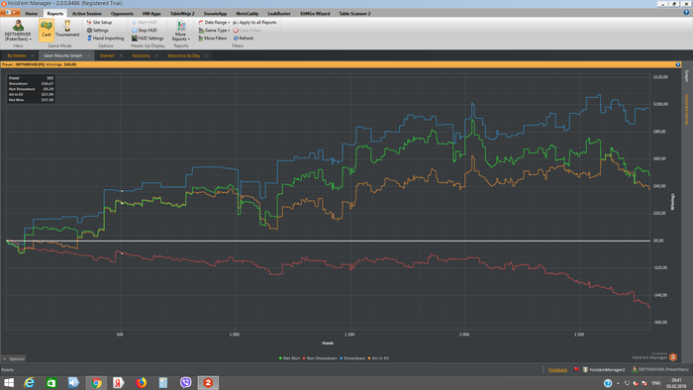Screen dimensions: 693x390
Task: Toggle the All-In EV legend entry
Action: 378,358
